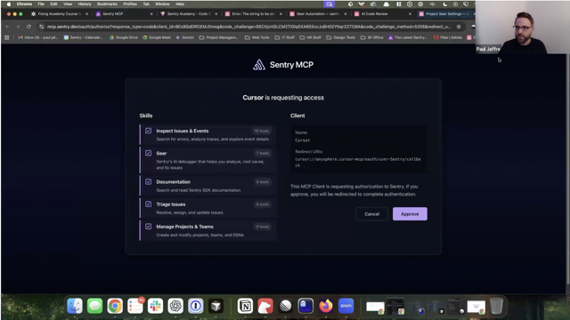Open Reminders from the dock
Viewport: 570px width, 320px height.
(135, 306)
